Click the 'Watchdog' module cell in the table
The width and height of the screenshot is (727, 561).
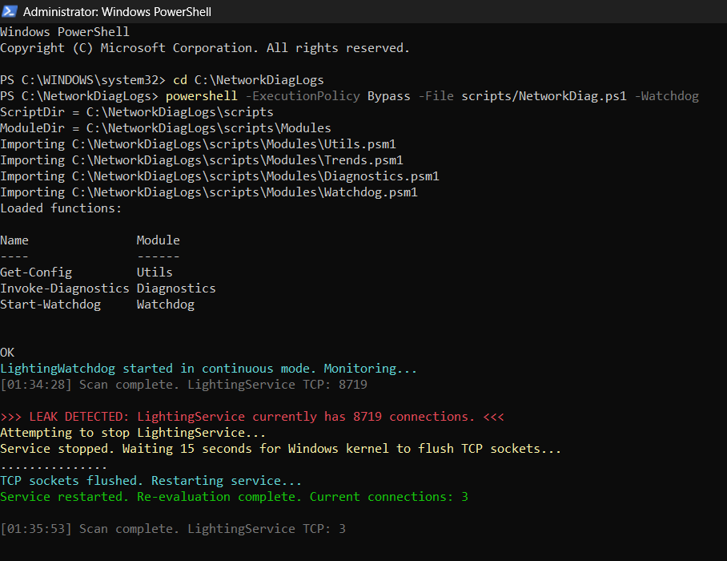166,305
